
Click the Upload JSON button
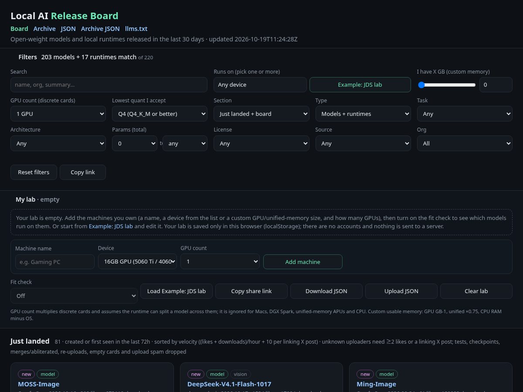point(401,291)
